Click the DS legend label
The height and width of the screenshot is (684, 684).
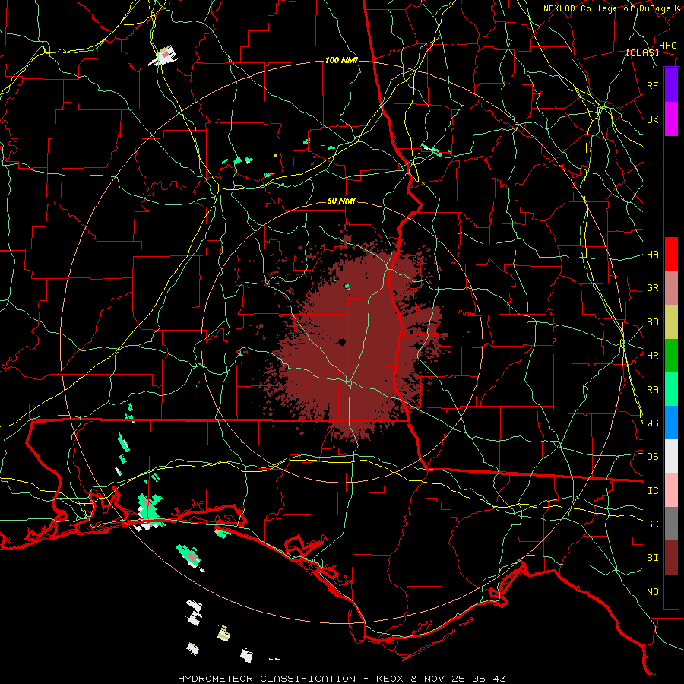click(x=653, y=457)
